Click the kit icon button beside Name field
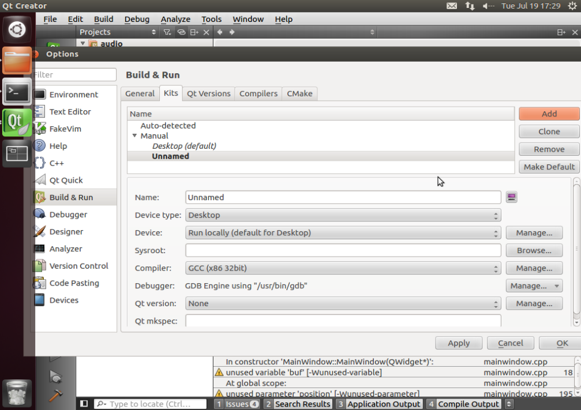Screen dimensions: 581x410 click(511, 197)
